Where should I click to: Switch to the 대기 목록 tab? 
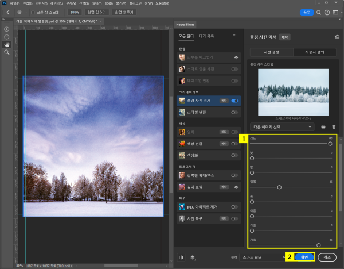(x=206, y=36)
